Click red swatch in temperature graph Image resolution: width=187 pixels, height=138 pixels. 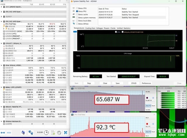[x=147, y=124]
